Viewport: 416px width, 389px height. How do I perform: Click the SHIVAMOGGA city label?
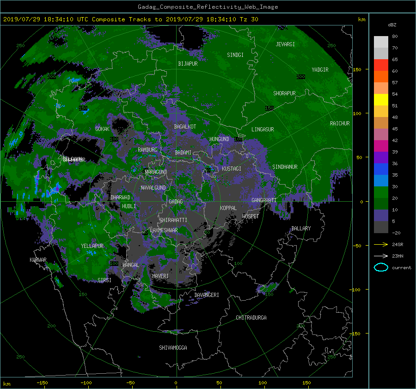173,347
